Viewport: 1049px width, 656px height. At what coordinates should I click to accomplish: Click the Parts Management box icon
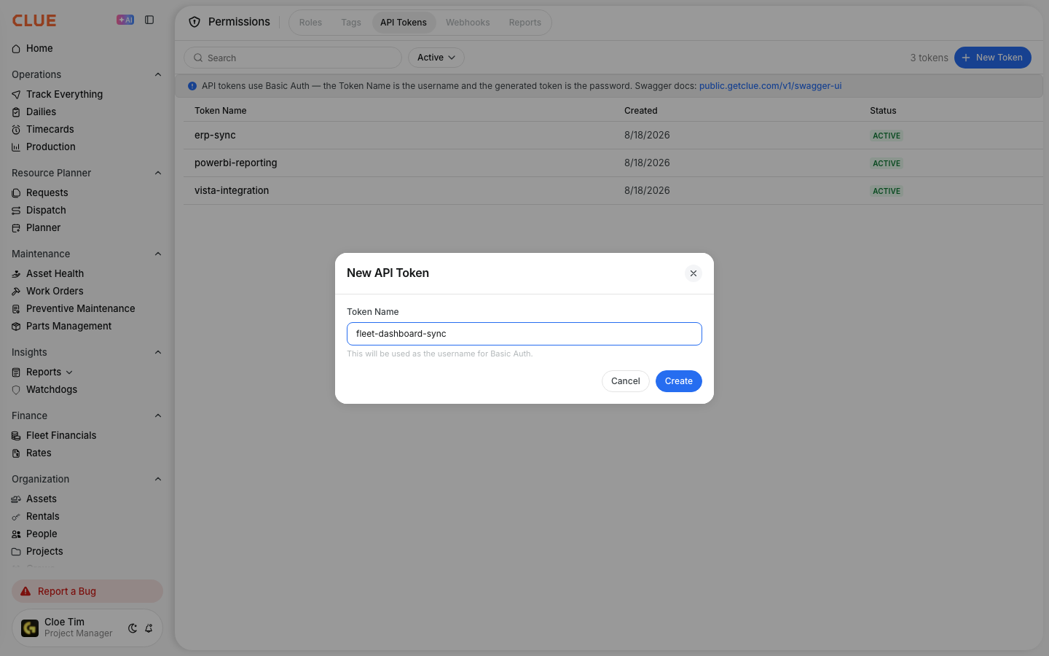pos(16,327)
